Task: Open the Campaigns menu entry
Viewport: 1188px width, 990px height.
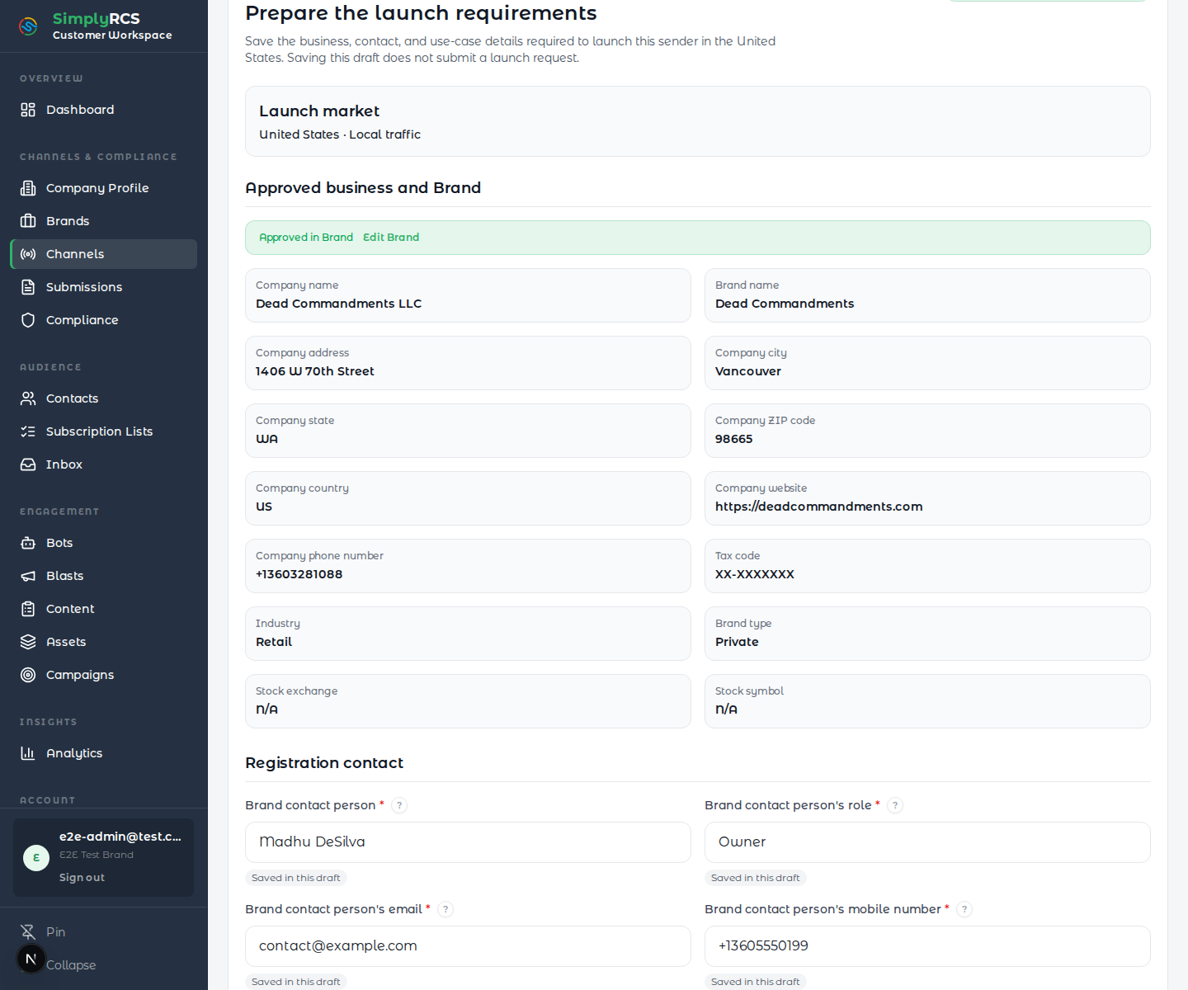Action: click(x=104, y=675)
